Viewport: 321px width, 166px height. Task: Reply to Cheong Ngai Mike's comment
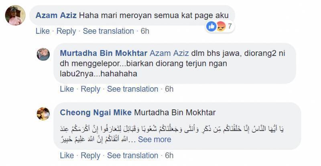point(91,156)
